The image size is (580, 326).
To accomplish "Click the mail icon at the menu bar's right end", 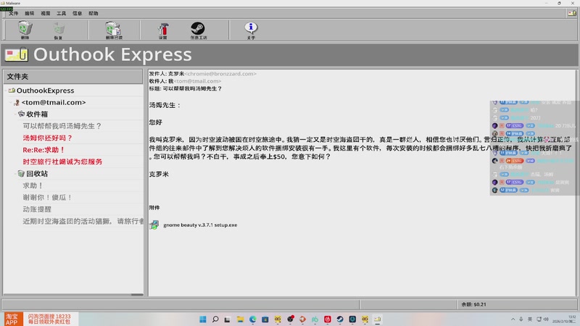I will point(572,13).
